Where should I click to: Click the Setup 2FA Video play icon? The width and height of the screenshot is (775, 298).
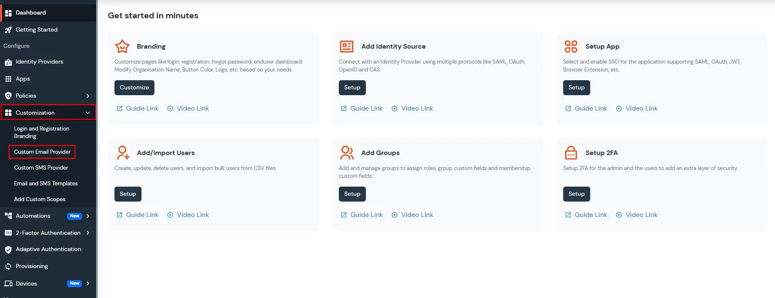[619, 215]
